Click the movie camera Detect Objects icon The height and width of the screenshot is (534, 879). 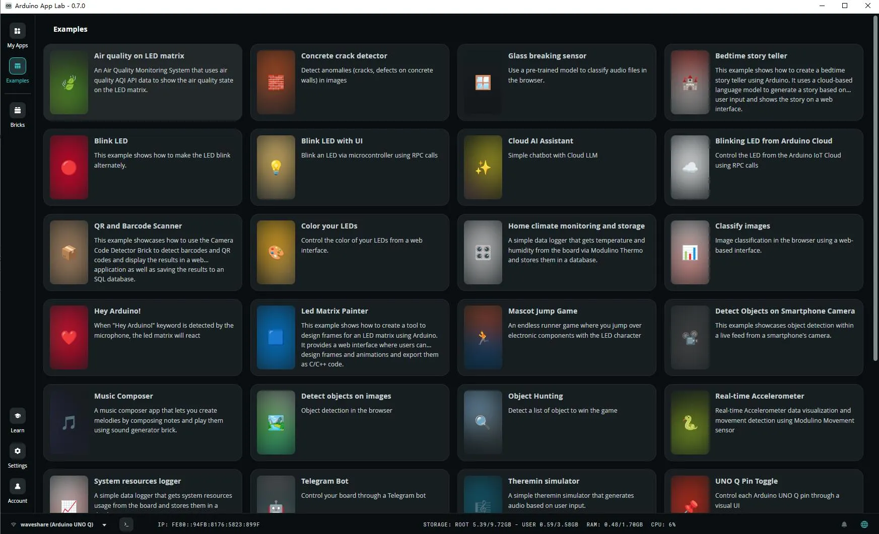[690, 338]
